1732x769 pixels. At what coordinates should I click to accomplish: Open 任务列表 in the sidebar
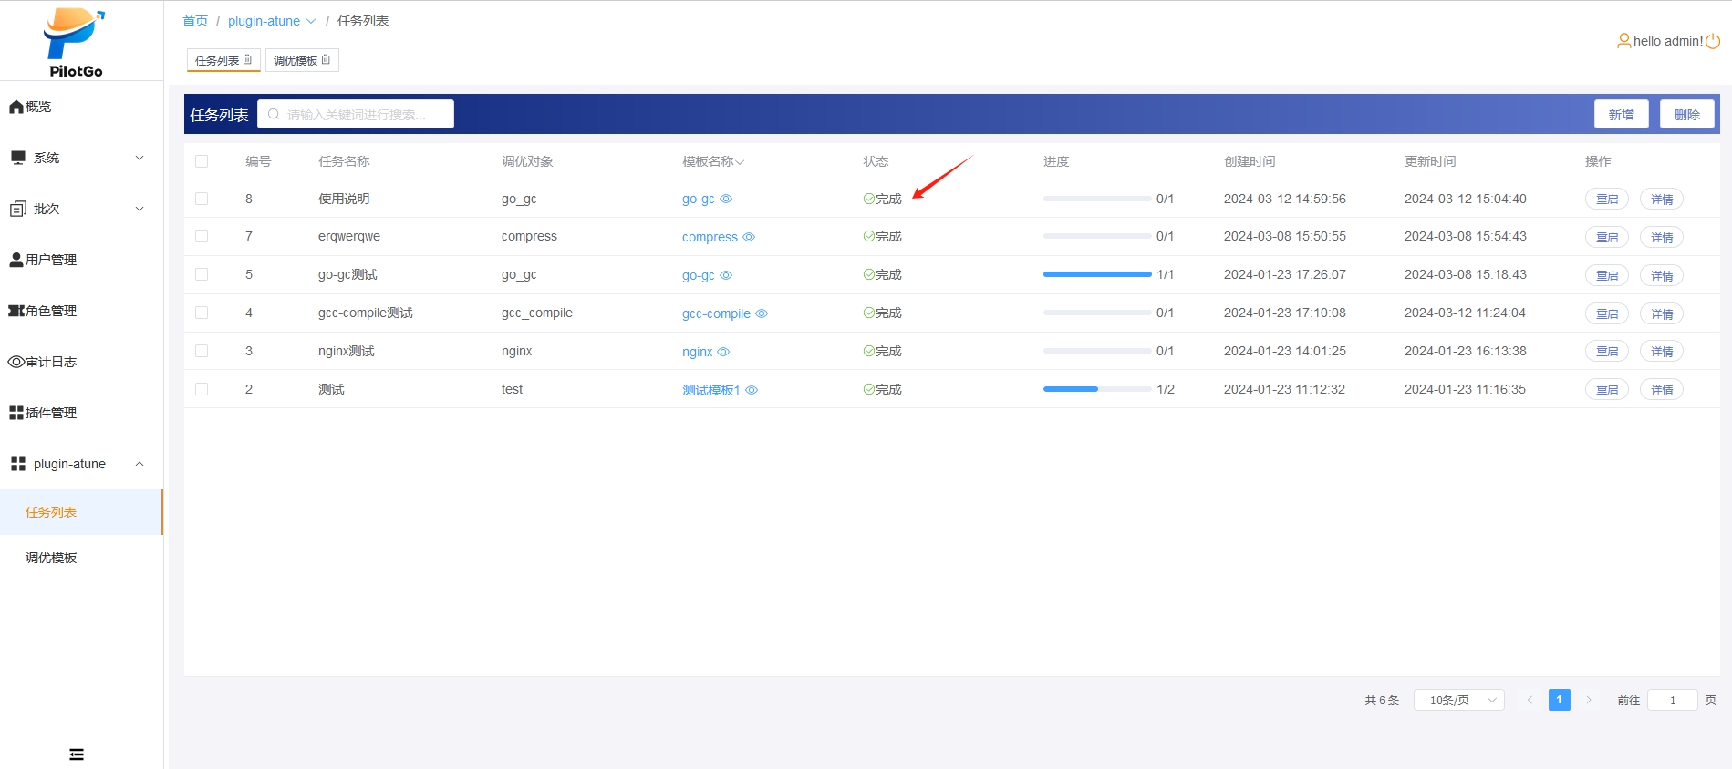[x=81, y=512]
